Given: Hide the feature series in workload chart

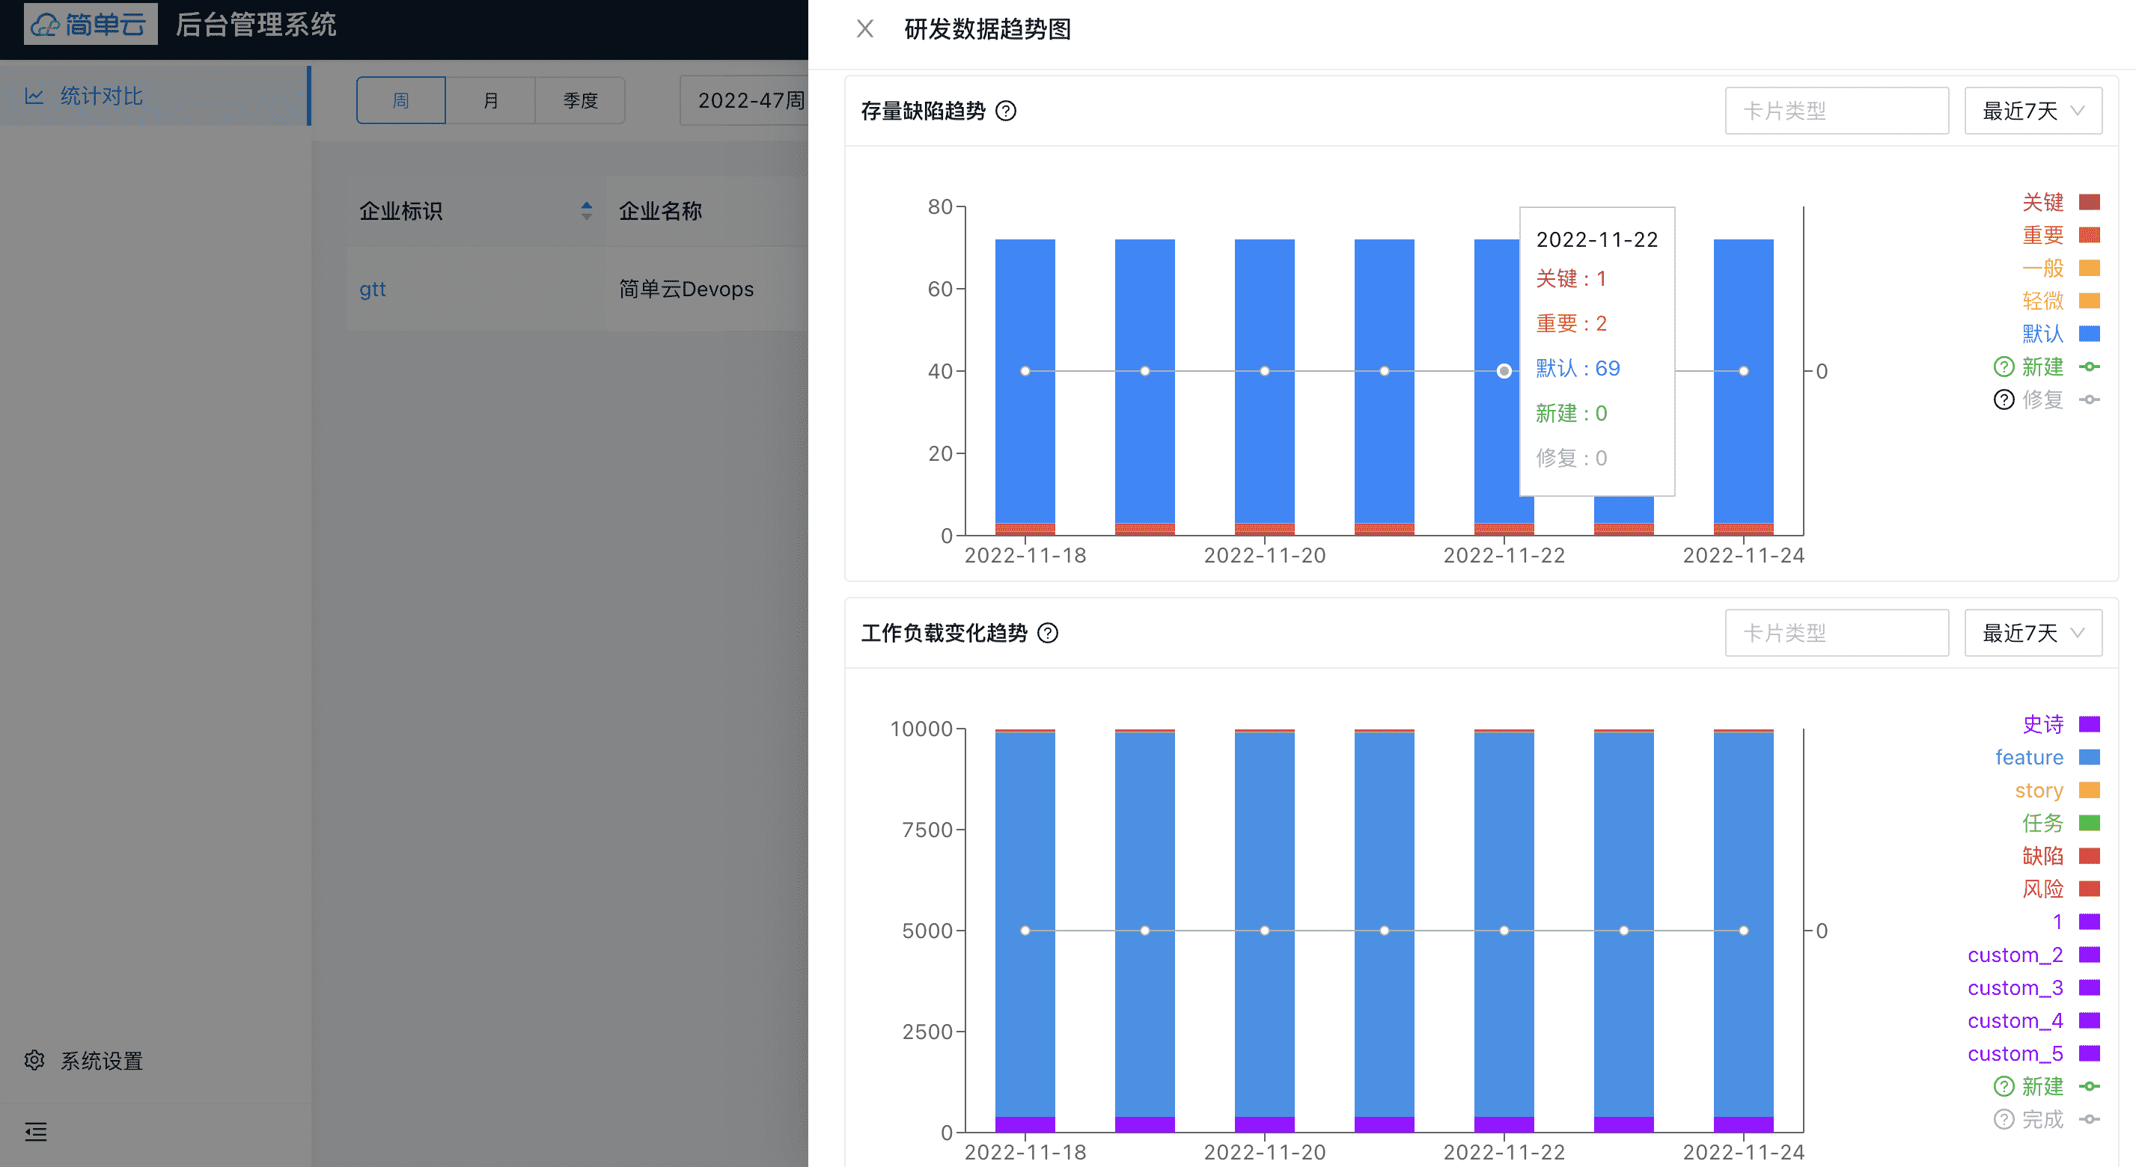Looking at the screenshot, I should pyautogui.click(x=2030, y=757).
